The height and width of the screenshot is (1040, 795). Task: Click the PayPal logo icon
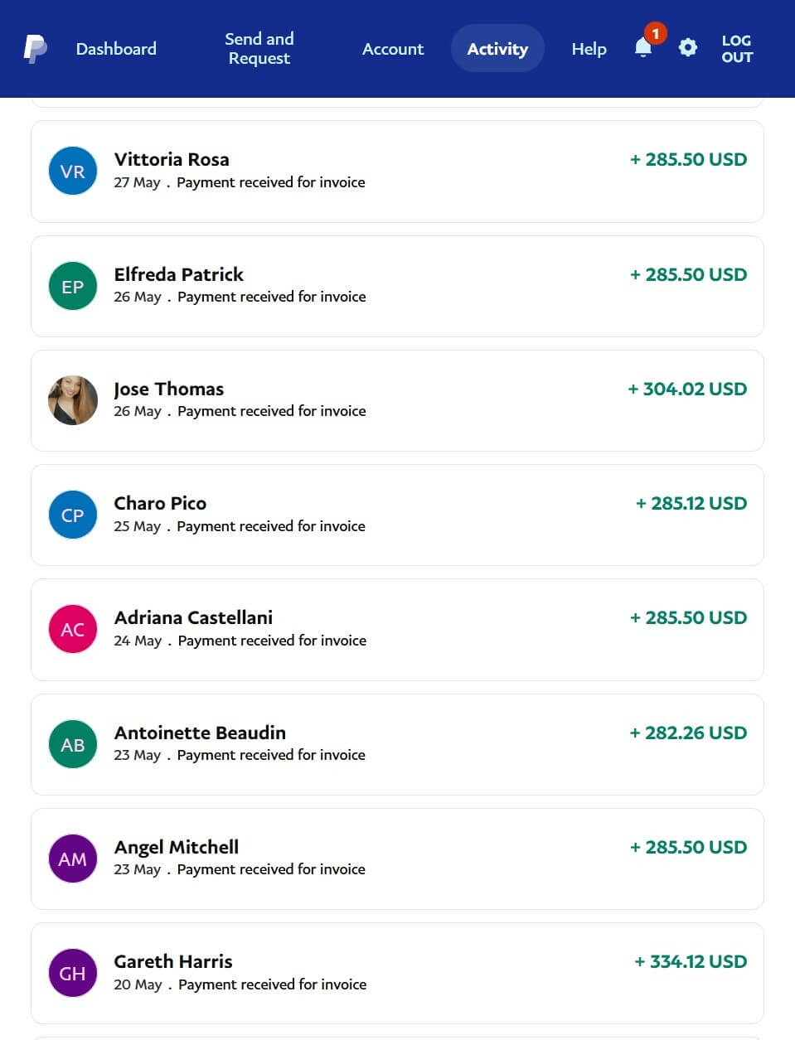tap(35, 49)
